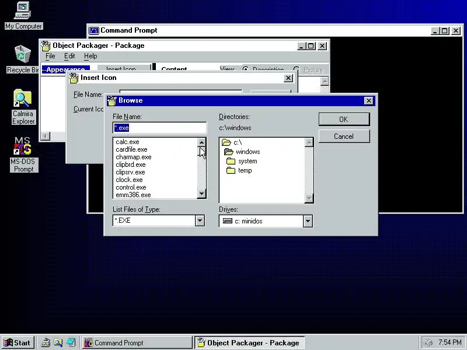Click Object Packager content scroll up arrow

(x=325, y=81)
